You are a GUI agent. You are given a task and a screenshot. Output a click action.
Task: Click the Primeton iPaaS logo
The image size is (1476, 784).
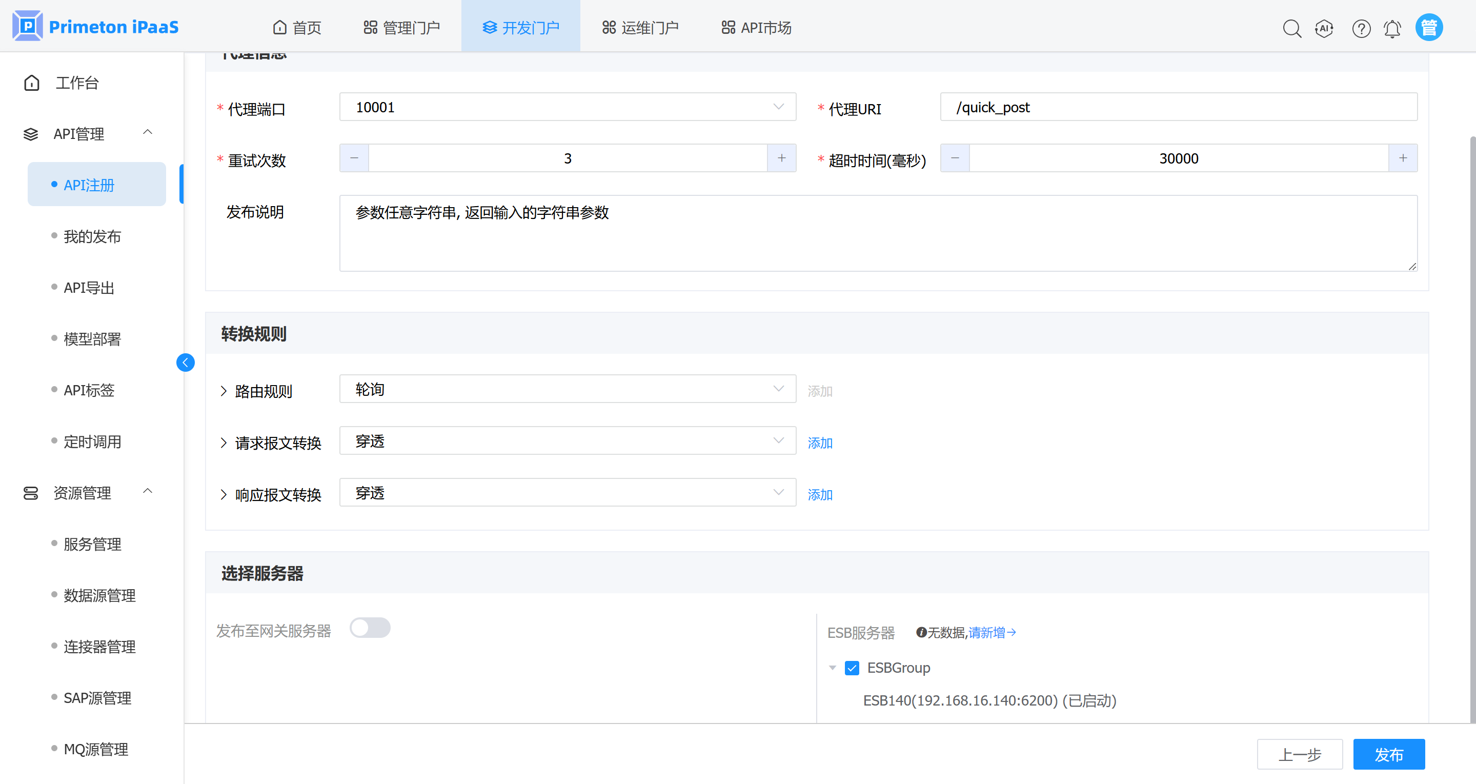[95, 27]
